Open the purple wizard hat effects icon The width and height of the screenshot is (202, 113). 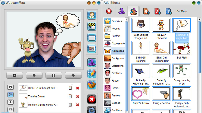coord(92,63)
